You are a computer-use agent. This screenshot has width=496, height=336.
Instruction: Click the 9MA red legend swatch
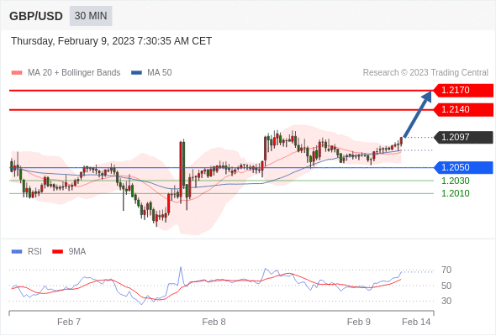pyautogui.click(x=57, y=252)
